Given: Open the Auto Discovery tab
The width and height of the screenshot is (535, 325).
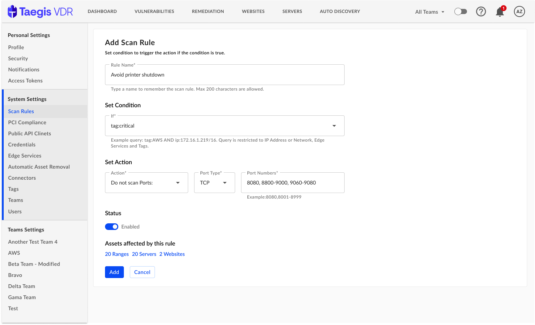Looking at the screenshot, I should click(340, 11).
